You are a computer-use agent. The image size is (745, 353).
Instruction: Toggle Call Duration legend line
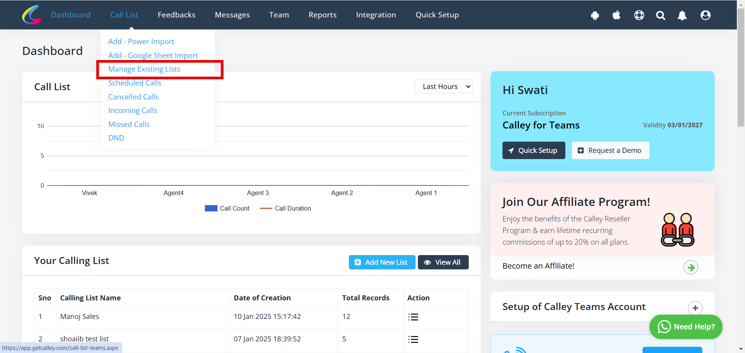(x=266, y=208)
